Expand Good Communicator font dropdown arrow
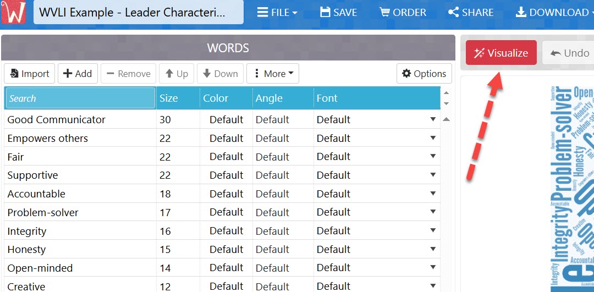The image size is (594, 292). click(433, 119)
